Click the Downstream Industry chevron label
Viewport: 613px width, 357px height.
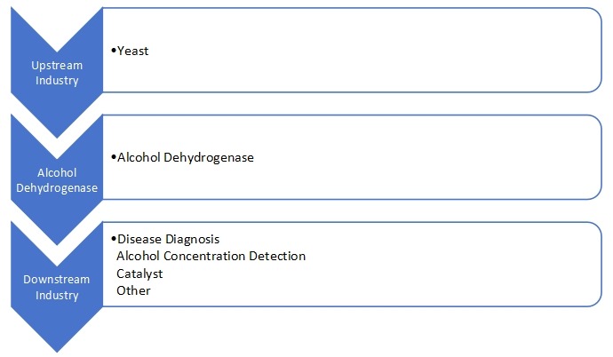(58, 287)
